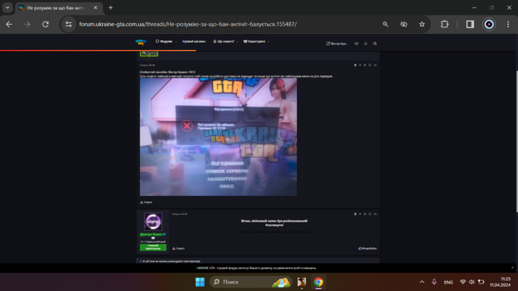Dismiss the push-notification banner
The width and height of the screenshot is (518, 291).
coord(512,267)
